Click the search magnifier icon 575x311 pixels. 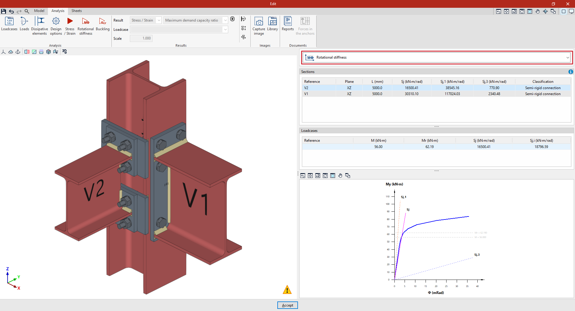click(27, 11)
